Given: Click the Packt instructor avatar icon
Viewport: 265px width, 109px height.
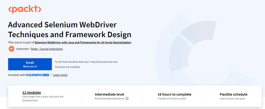Looking at the screenshot, I should click(11, 49).
